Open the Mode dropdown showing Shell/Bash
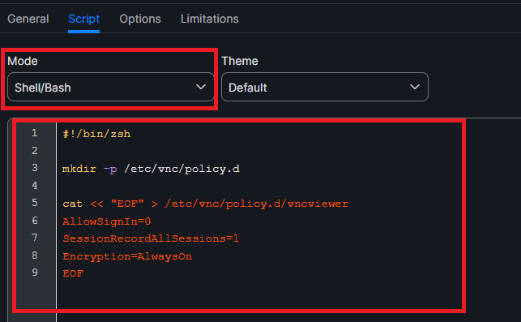 (111, 87)
